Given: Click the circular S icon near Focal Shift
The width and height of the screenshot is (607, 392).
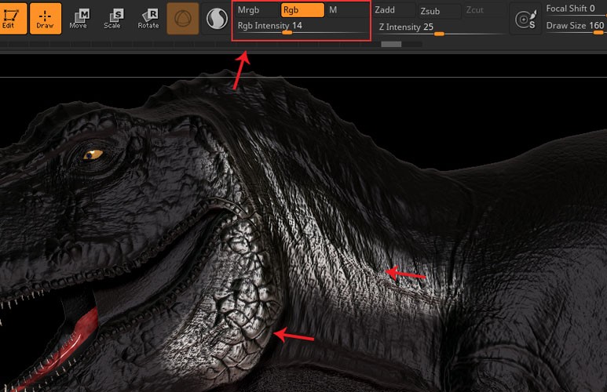Looking at the screenshot, I should tap(525, 19).
